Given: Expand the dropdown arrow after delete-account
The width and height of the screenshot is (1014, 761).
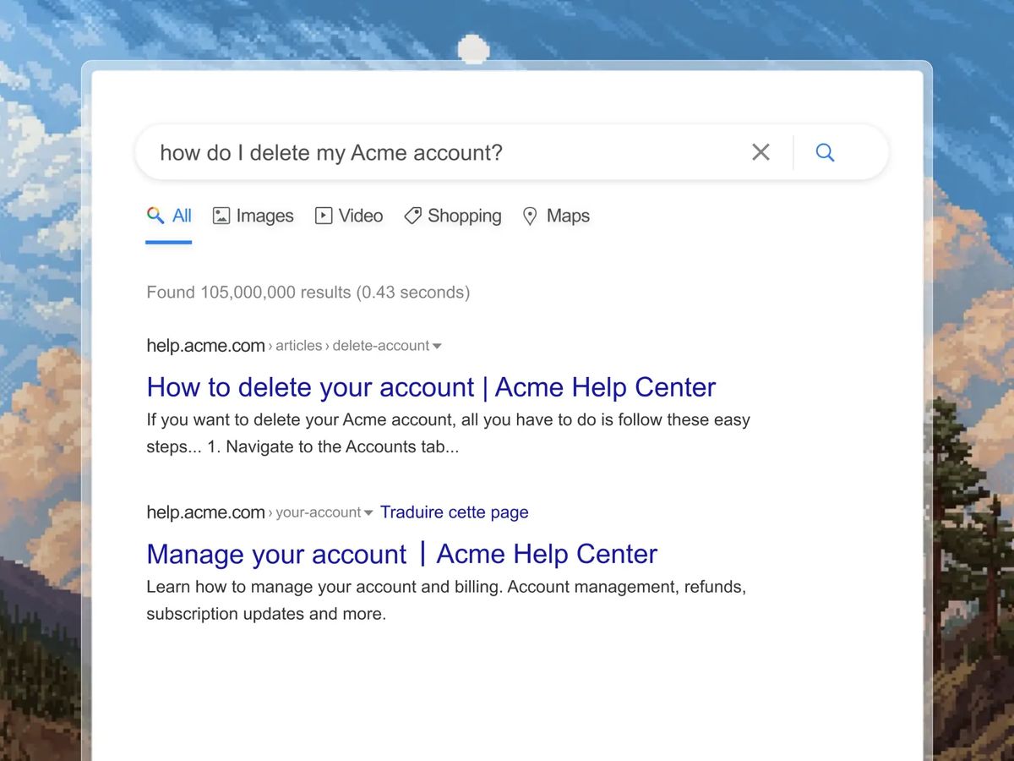Looking at the screenshot, I should pyautogui.click(x=437, y=346).
